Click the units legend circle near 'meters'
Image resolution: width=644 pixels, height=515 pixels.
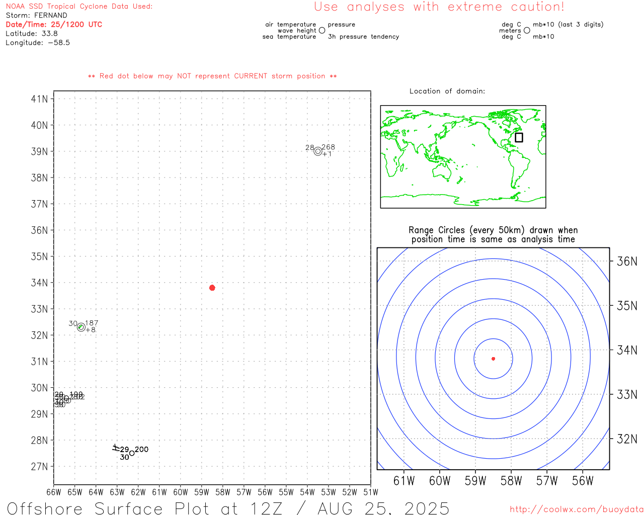[527, 30]
